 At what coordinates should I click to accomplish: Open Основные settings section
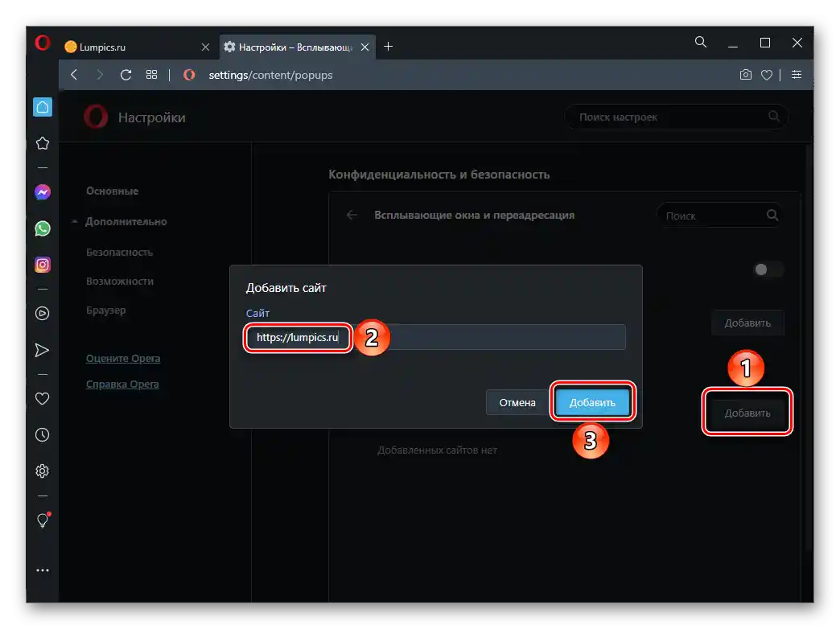(113, 191)
